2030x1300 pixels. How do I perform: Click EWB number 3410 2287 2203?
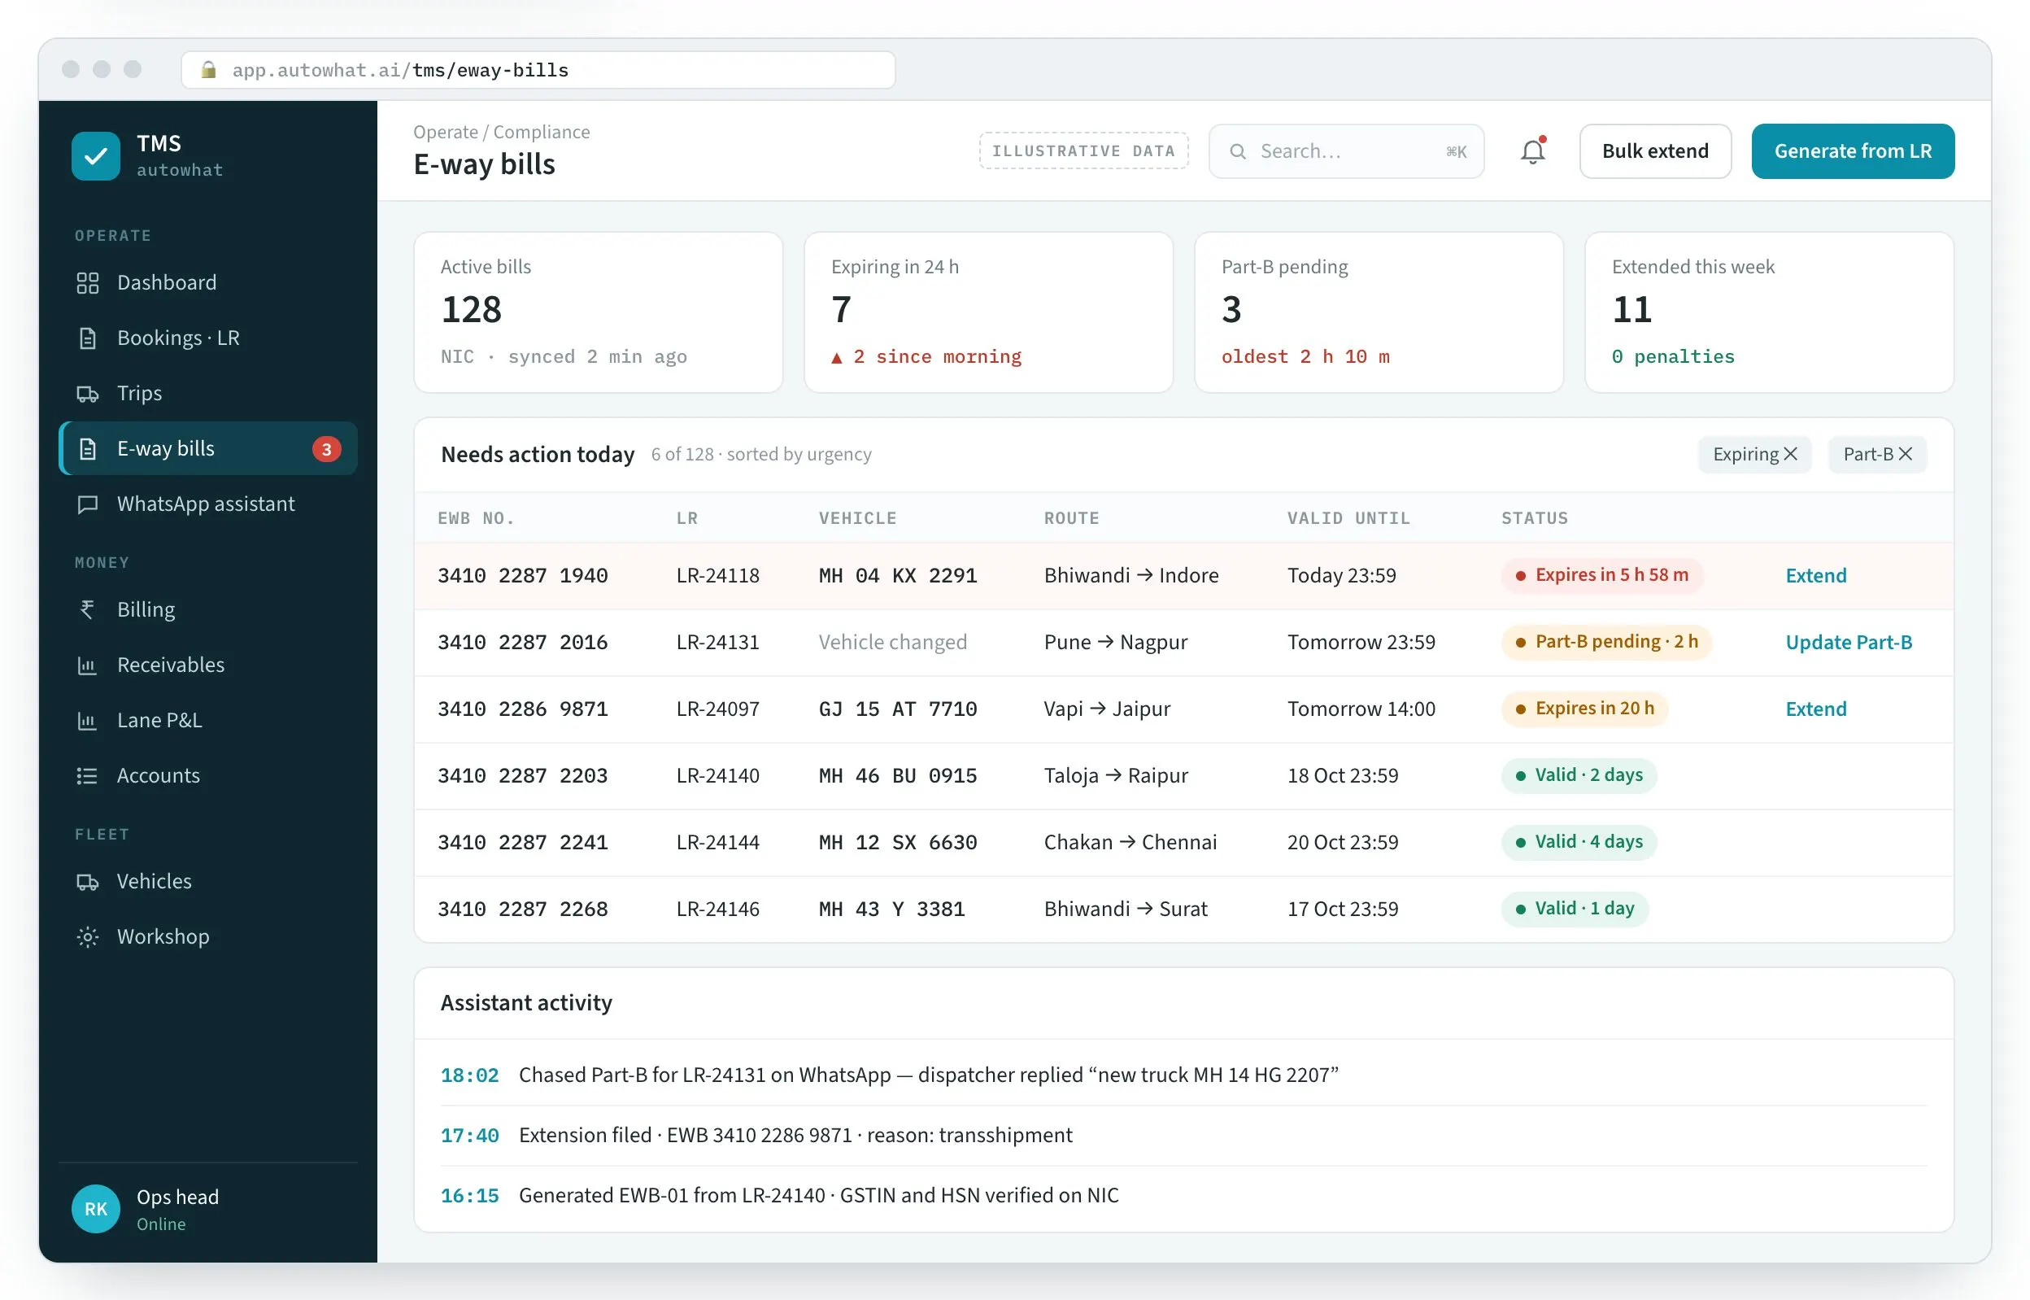[x=522, y=776]
